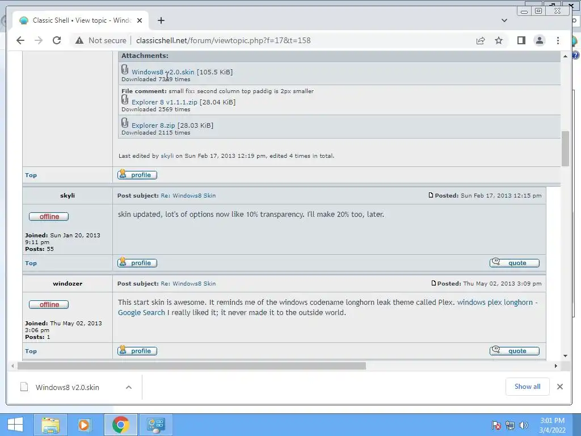The image size is (581, 436).
Task: Click the address bar URL field
Action: click(223, 40)
